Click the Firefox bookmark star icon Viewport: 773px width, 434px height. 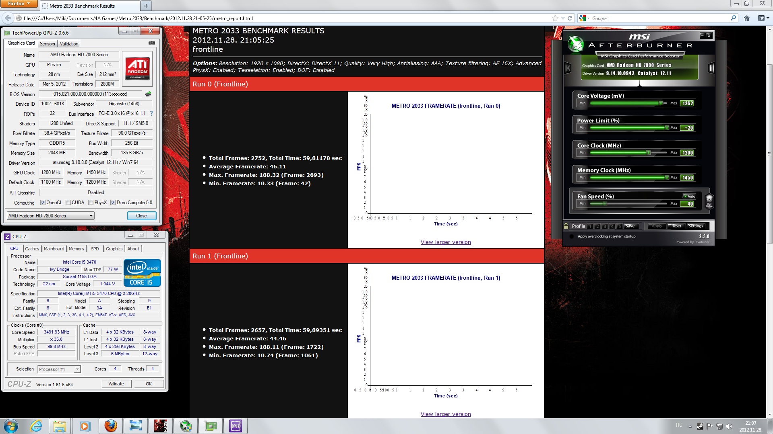(x=555, y=18)
